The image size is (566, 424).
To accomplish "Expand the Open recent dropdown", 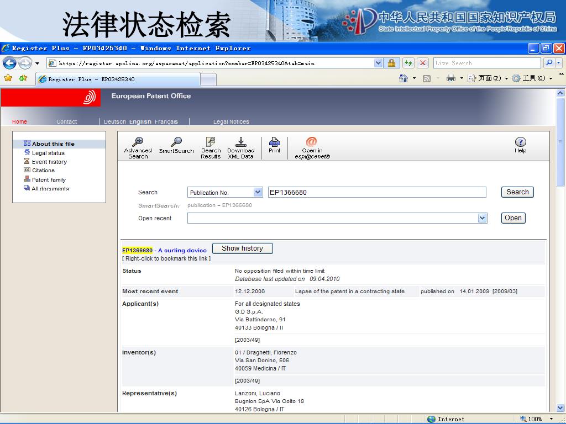I will coord(482,218).
